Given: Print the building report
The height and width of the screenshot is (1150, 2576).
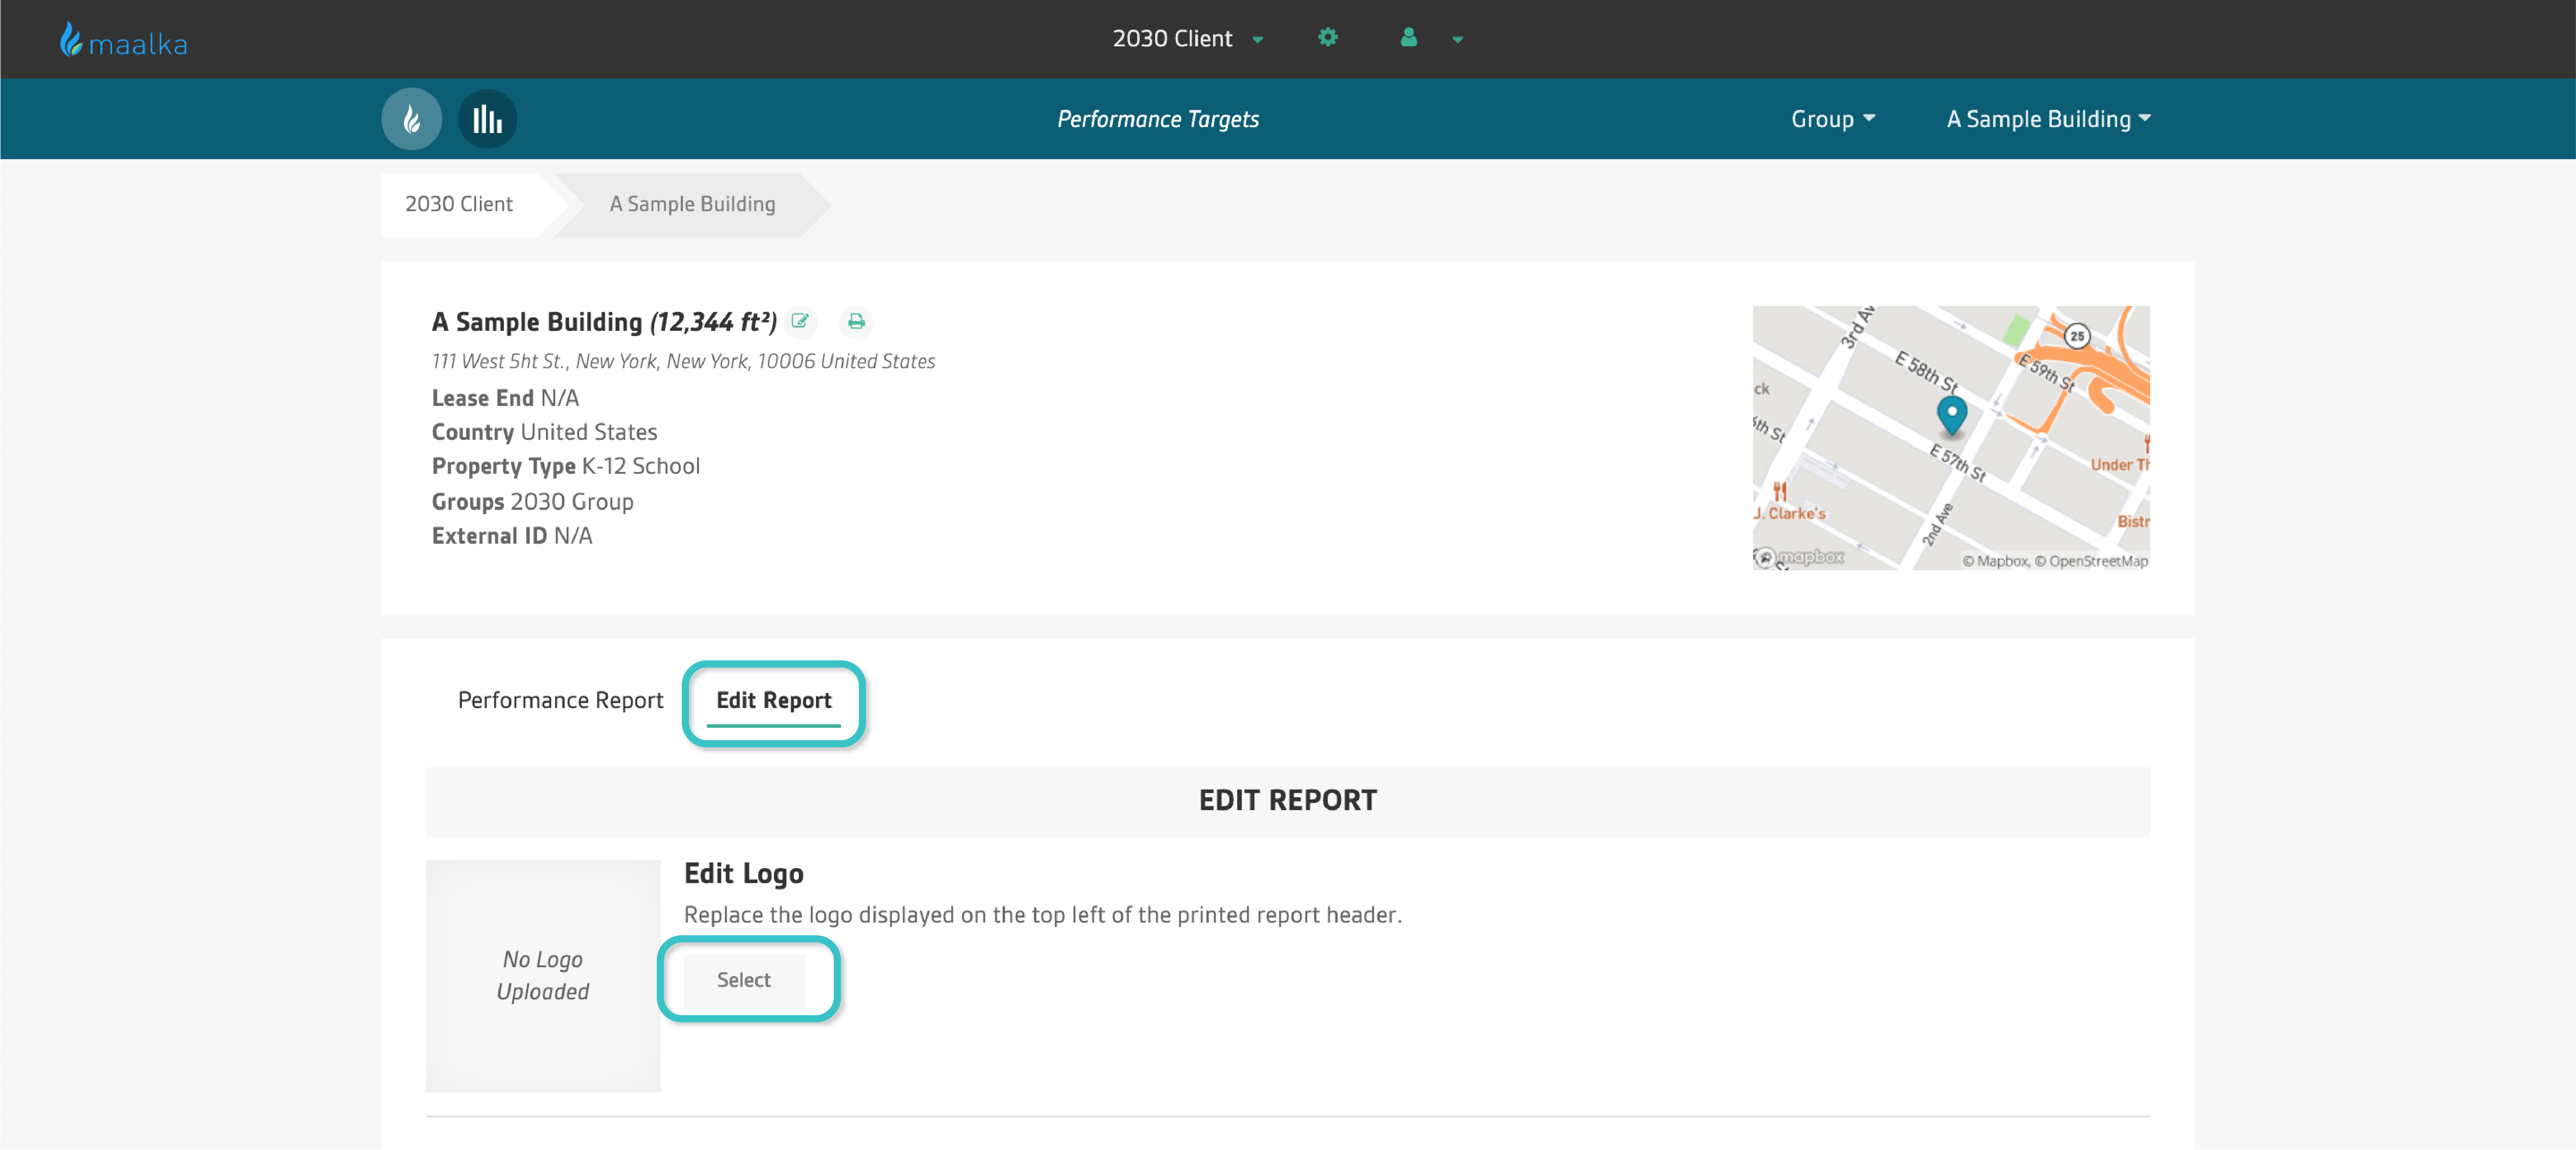Looking at the screenshot, I should 856,321.
